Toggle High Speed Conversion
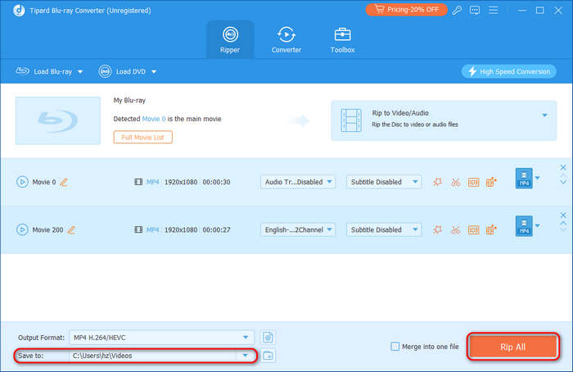This screenshot has height=372, width=573. [509, 71]
